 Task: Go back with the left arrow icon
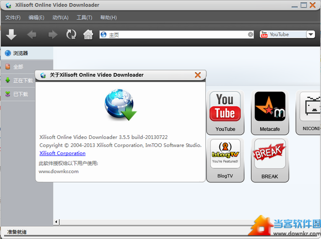(32, 34)
